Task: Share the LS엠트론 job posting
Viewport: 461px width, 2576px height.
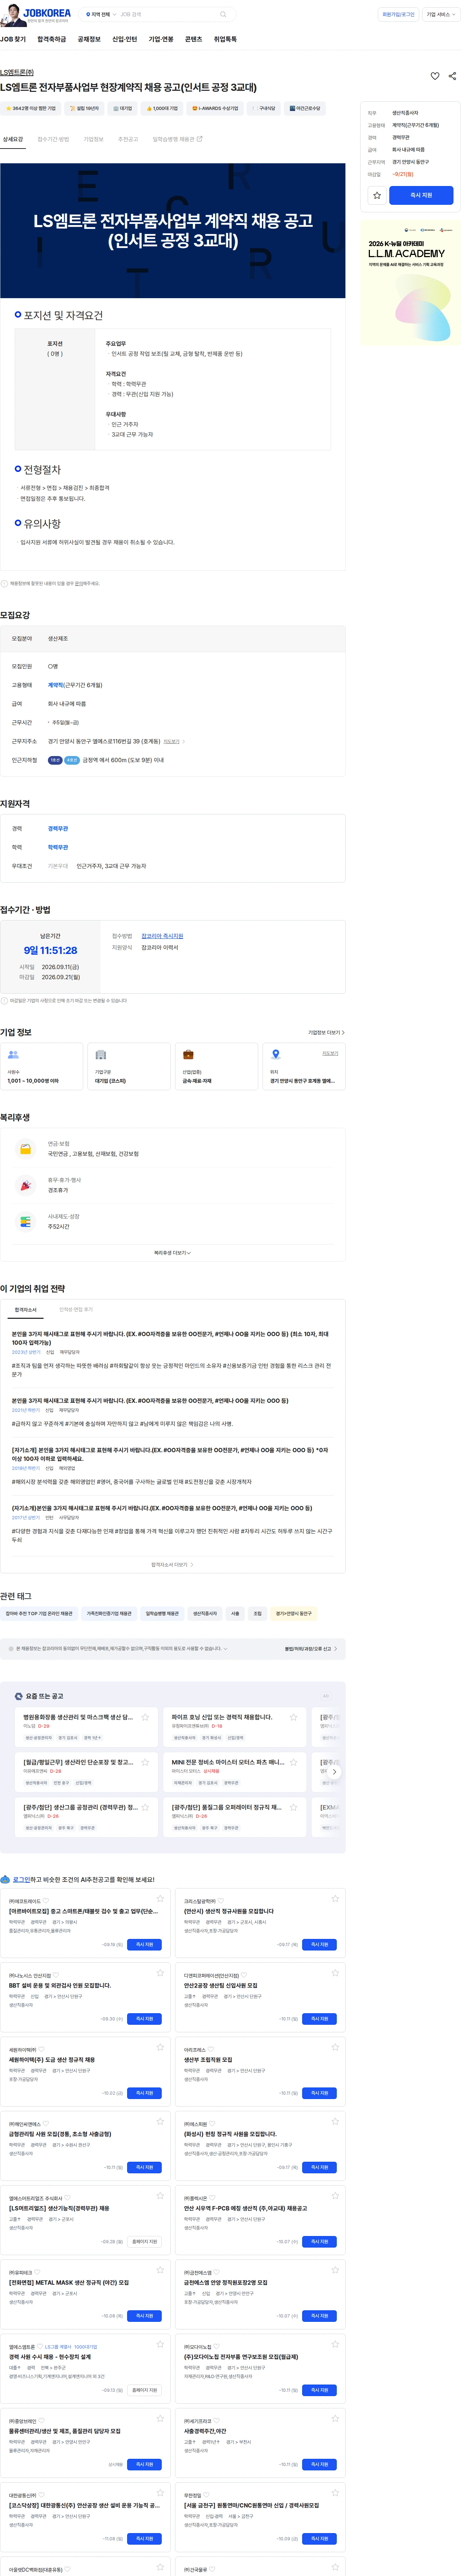Action: coord(452,76)
